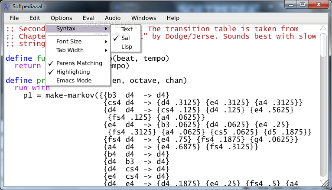Open the Help menu
332x190 pixels.
(173, 18)
